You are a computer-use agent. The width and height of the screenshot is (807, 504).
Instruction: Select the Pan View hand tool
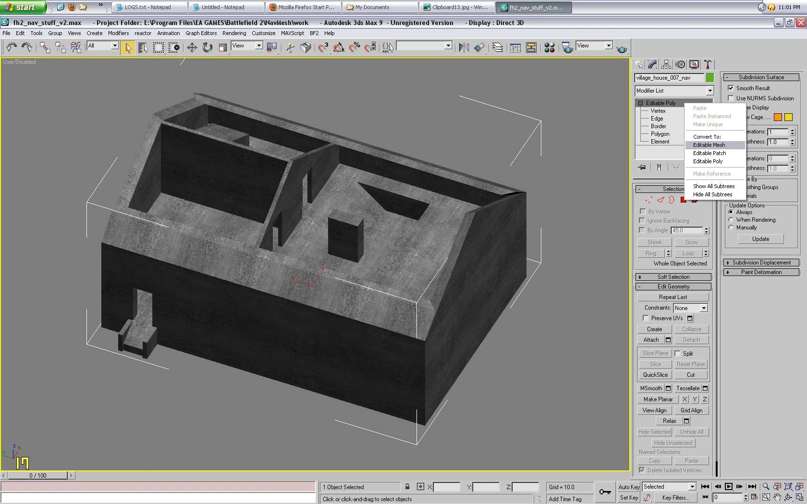(x=777, y=497)
